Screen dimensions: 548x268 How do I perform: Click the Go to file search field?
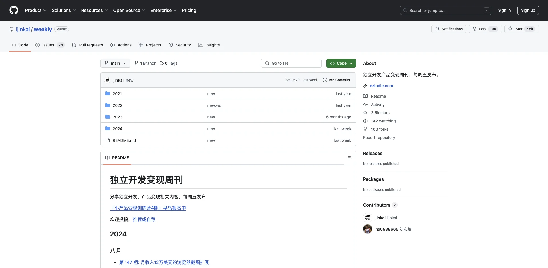point(291,63)
